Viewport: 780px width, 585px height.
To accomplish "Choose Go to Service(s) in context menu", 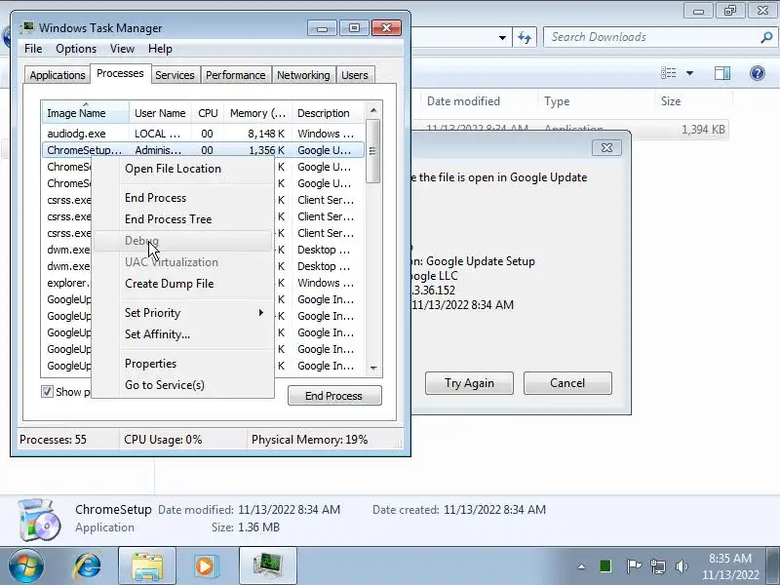I will pyautogui.click(x=182, y=385).
